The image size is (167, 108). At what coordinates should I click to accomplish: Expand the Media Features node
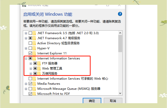pyautogui.click(x=26, y=84)
